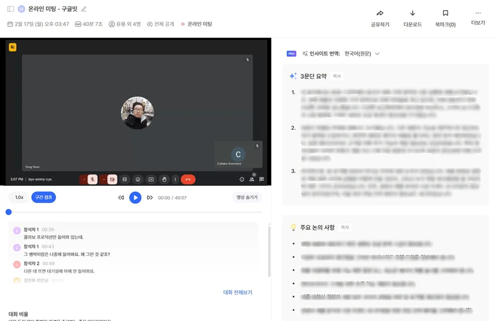
Task: Click the muted microphone button in video
Action: [92, 179]
